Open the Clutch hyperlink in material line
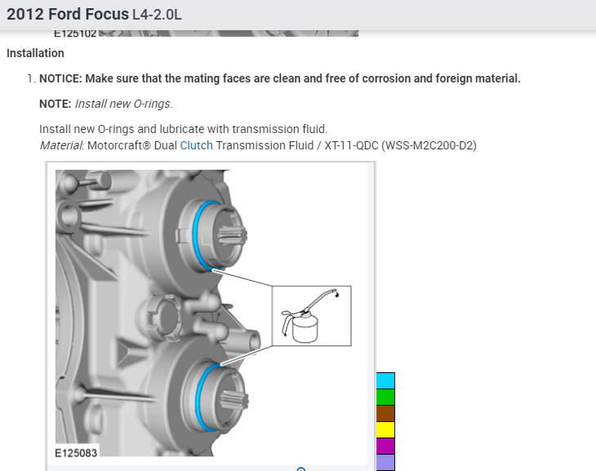 click(196, 145)
